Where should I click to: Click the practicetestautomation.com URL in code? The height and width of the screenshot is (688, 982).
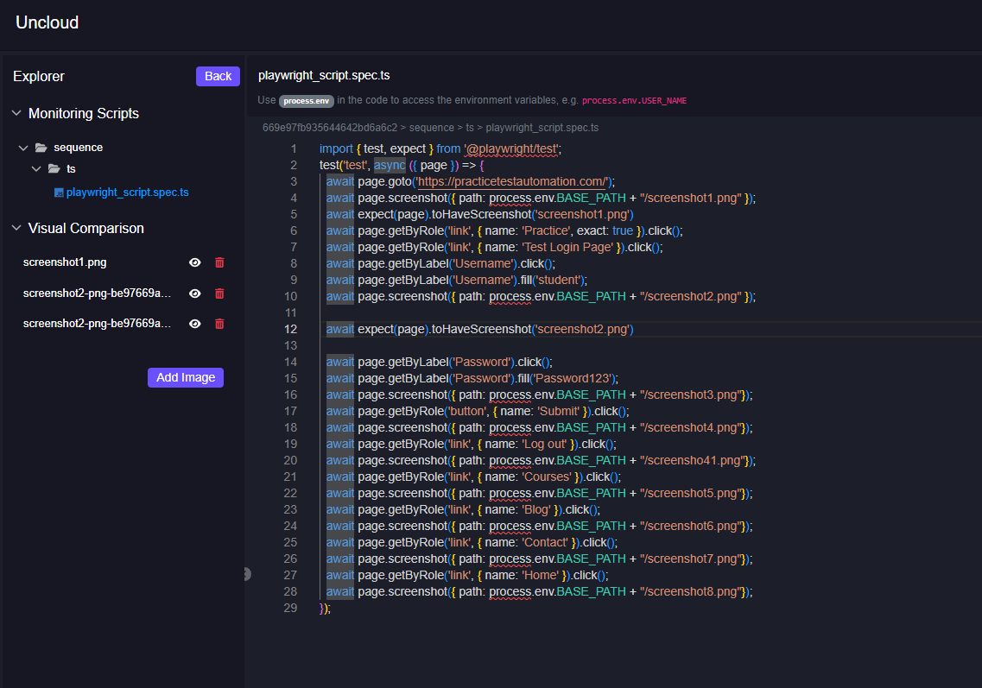click(x=512, y=181)
